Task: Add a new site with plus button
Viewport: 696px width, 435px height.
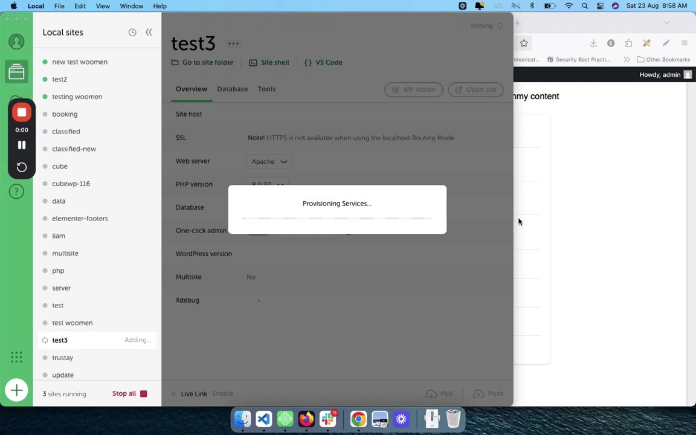Action: pyautogui.click(x=16, y=390)
